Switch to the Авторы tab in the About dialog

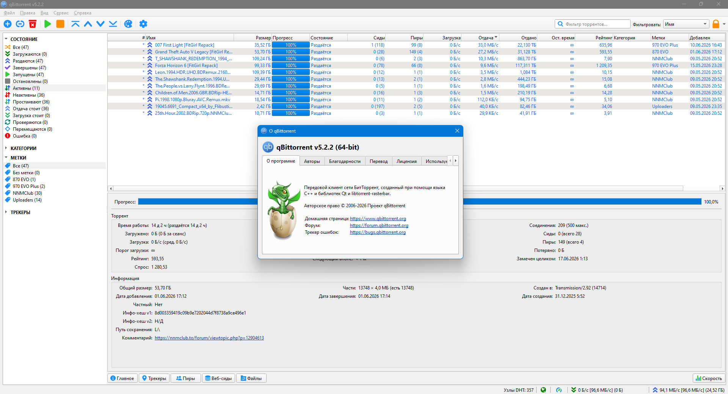tap(312, 161)
